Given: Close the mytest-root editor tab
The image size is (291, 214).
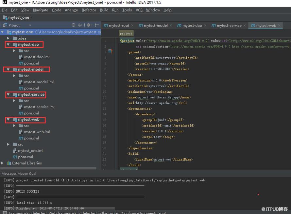Looking at the screenshot, I should point(132,26).
